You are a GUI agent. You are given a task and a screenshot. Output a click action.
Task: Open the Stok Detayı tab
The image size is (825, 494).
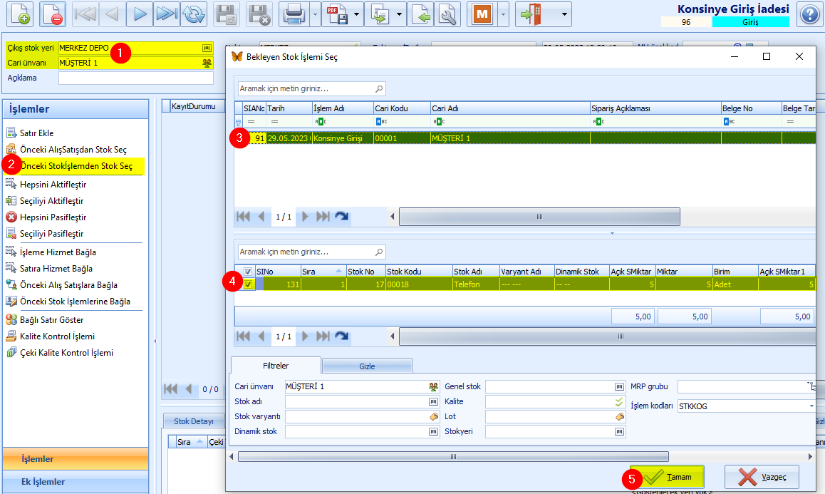[x=193, y=421]
